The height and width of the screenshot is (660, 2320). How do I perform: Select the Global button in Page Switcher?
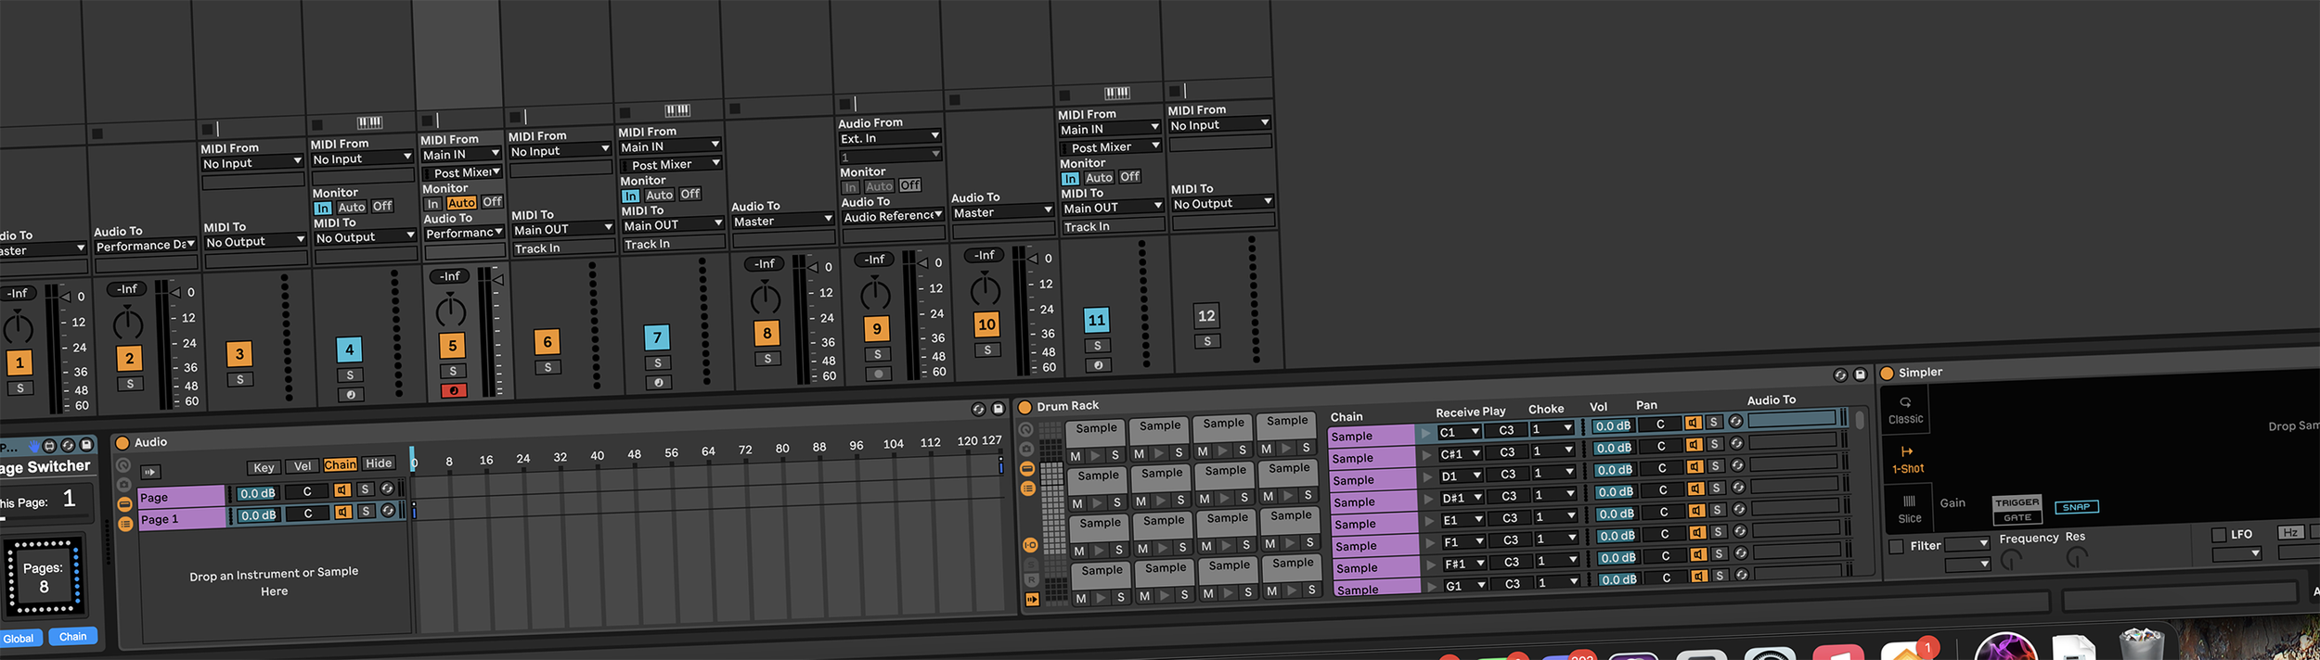click(x=19, y=639)
